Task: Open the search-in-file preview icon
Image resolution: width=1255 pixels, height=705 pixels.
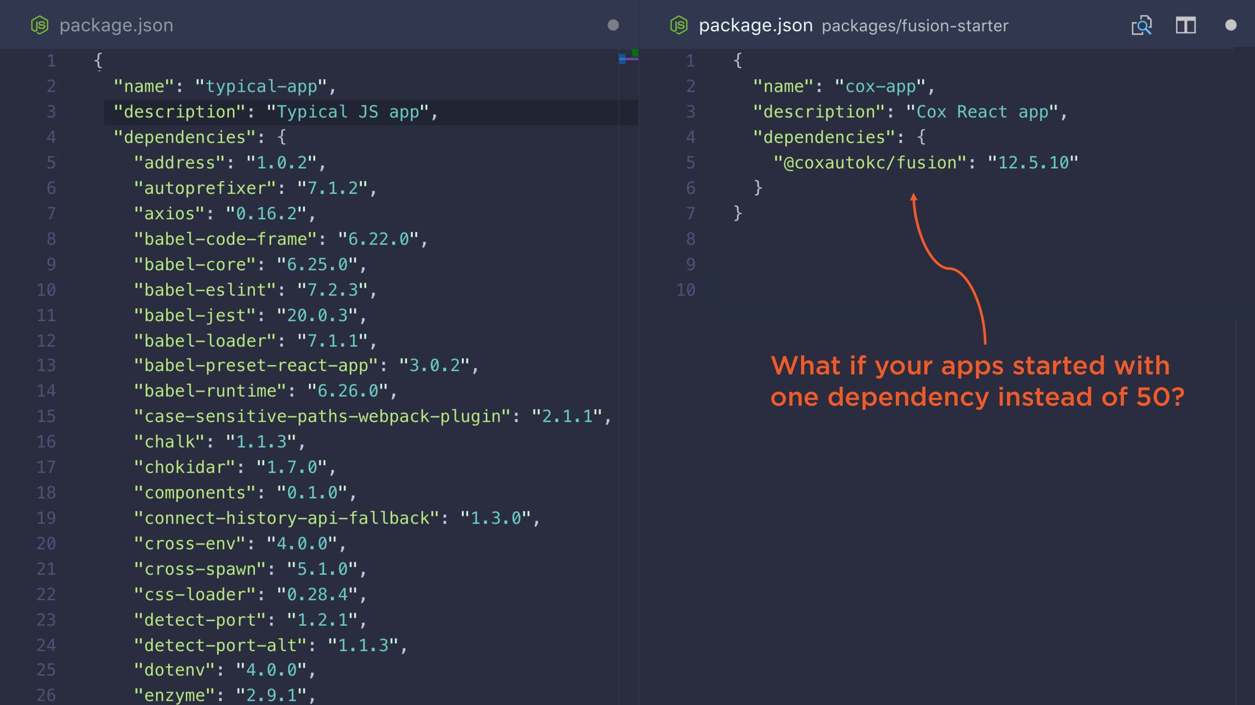Action: click(x=1141, y=25)
